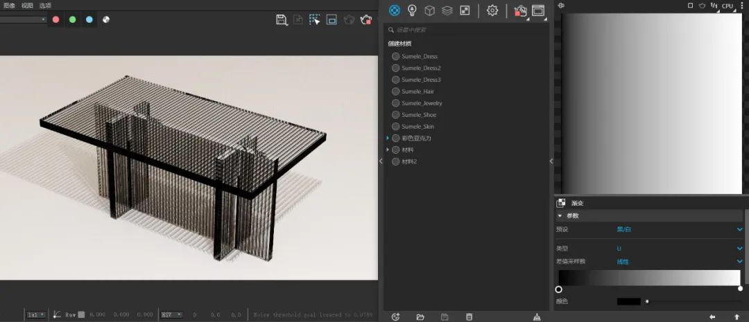
Task: Click the asset search field
Action: click(466, 30)
